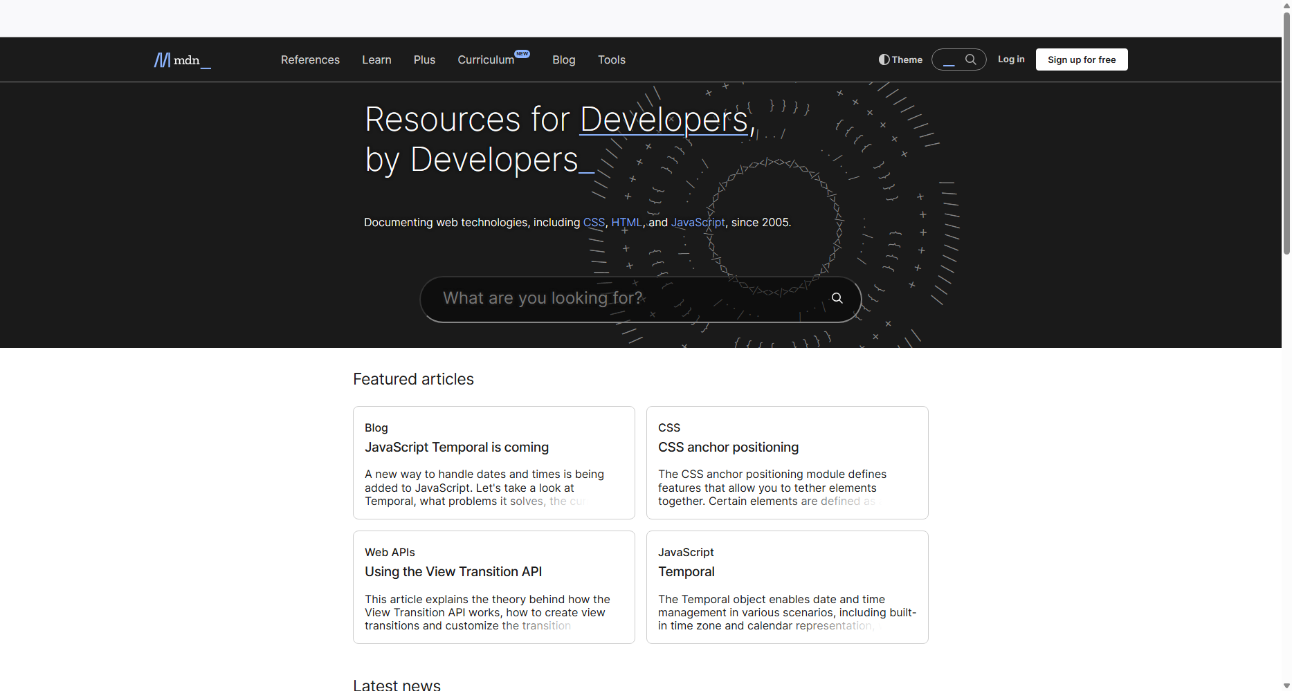Screen dimensions: 1292x691
Task: Open the Theme switcher menu
Action: tap(900, 59)
